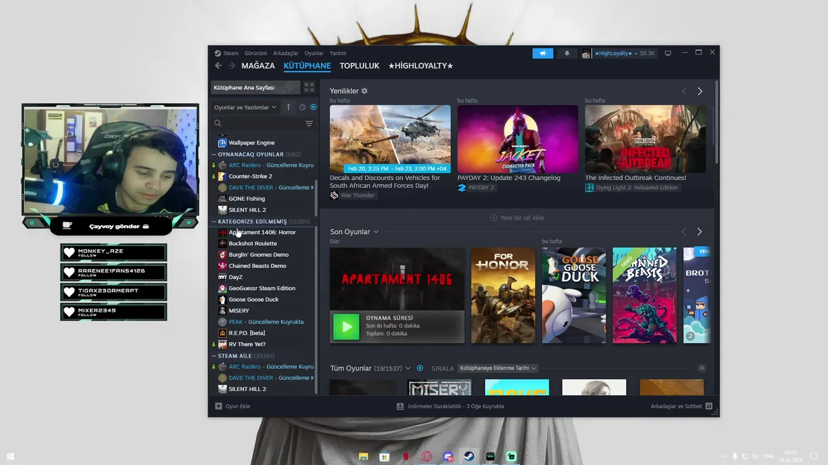Open the Görünüm menu
The width and height of the screenshot is (828, 465).
pos(256,54)
